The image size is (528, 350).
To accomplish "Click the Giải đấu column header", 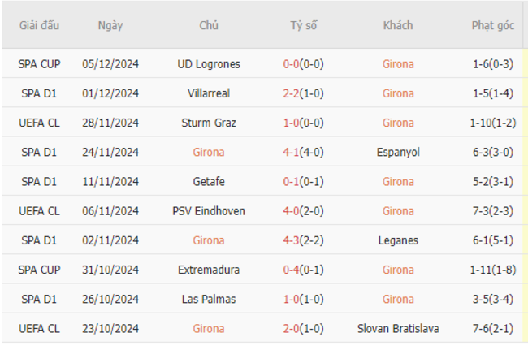I will coord(39,25).
